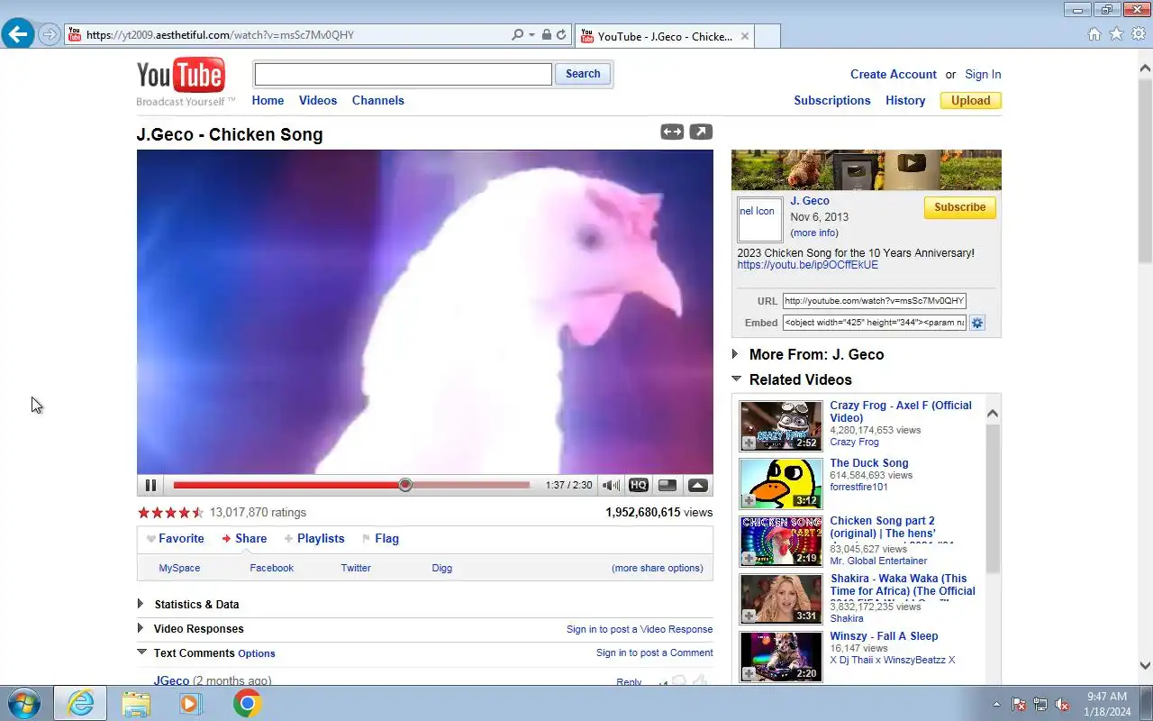Click the J. Geco channel icon
Image resolution: width=1153 pixels, height=721 pixels.
point(759,219)
